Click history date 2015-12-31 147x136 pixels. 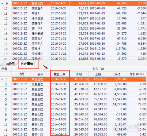point(58,94)
